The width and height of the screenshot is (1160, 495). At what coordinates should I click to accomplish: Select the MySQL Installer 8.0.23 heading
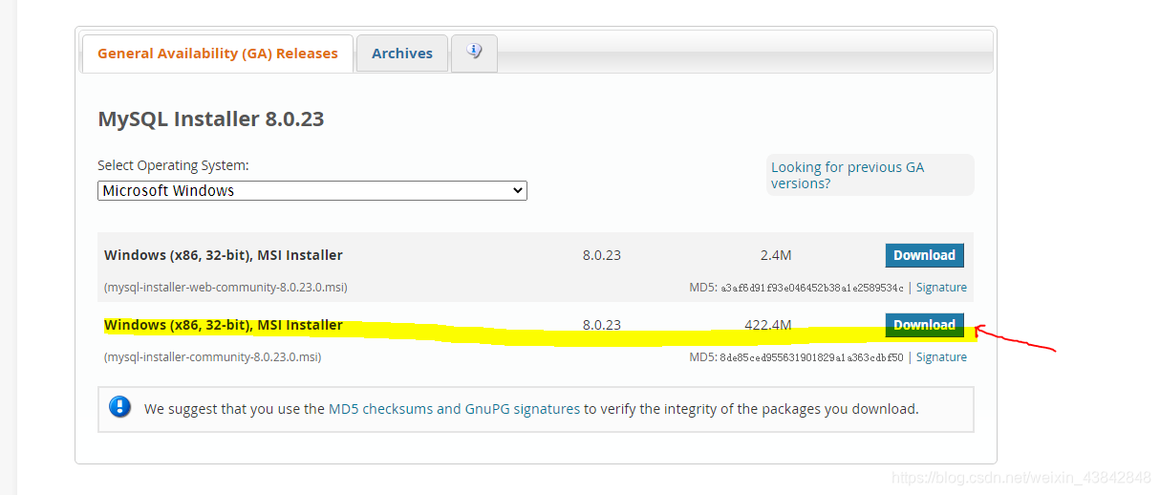click(x=211, y=119)
